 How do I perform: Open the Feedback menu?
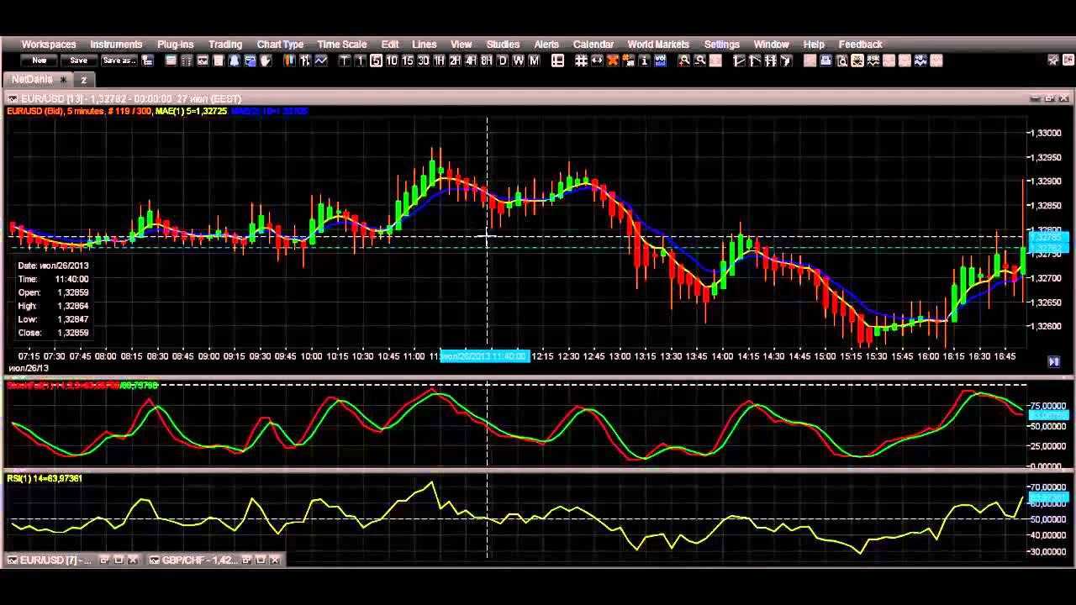[861, 45]
